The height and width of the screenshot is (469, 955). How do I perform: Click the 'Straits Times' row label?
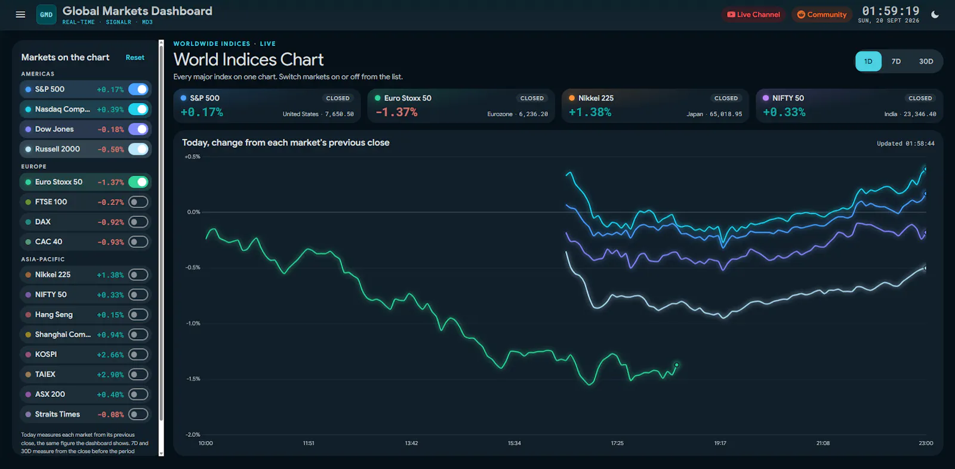click(57, 414)
